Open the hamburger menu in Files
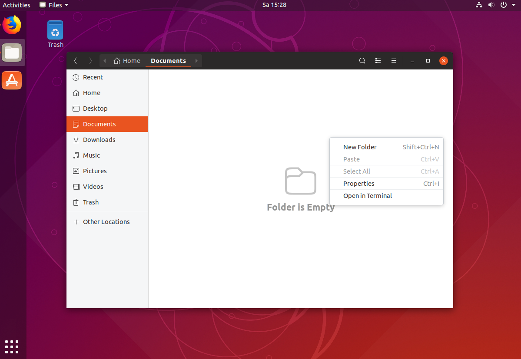The width and height of the screenshot is (521, 359). (x=394, y=61)
